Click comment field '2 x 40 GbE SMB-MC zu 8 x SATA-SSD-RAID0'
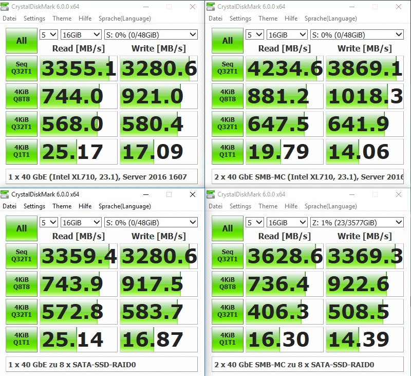This screenshot has height=376, width=411. 308,364
